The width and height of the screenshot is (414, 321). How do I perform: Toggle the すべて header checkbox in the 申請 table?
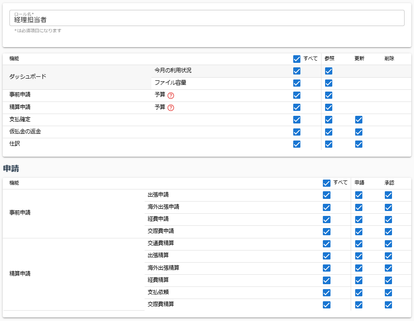click(327, 183)
